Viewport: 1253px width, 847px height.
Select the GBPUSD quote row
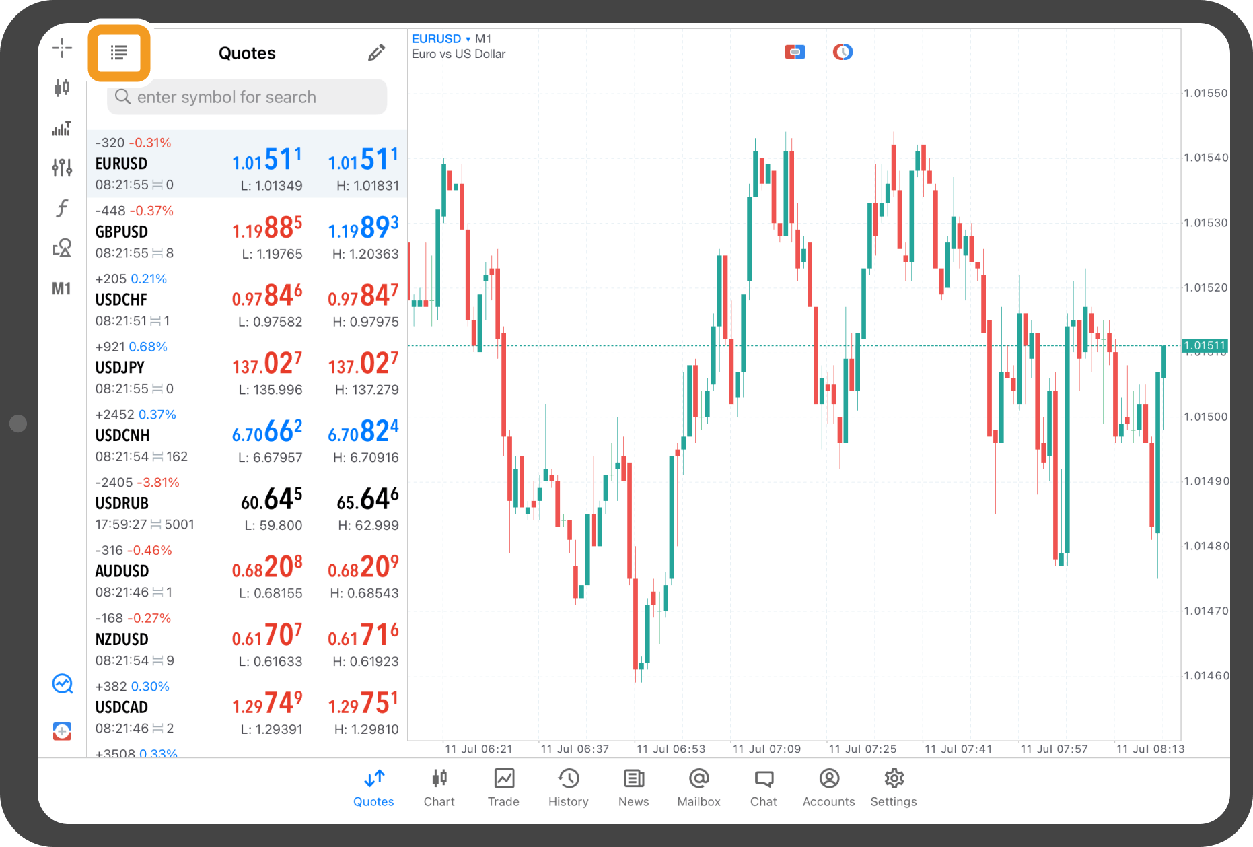pos(247,232)
